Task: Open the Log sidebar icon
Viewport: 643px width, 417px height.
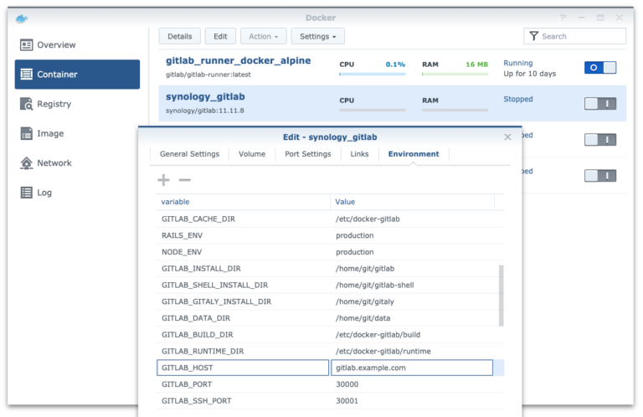Action: [27, 193]
